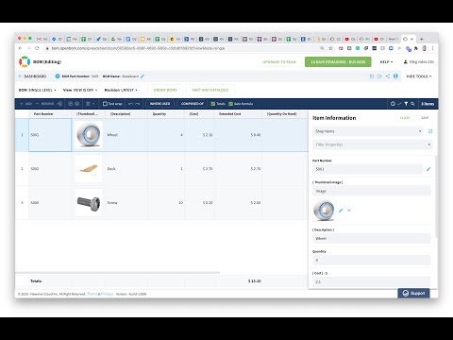The image size is (453, 340).
Task: Click the Part Number field in panel
Action: point(368,169)
